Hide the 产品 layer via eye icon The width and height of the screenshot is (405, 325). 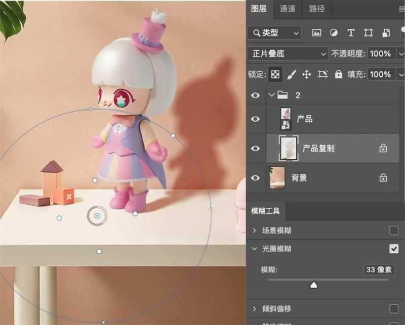tap(256, 119)
